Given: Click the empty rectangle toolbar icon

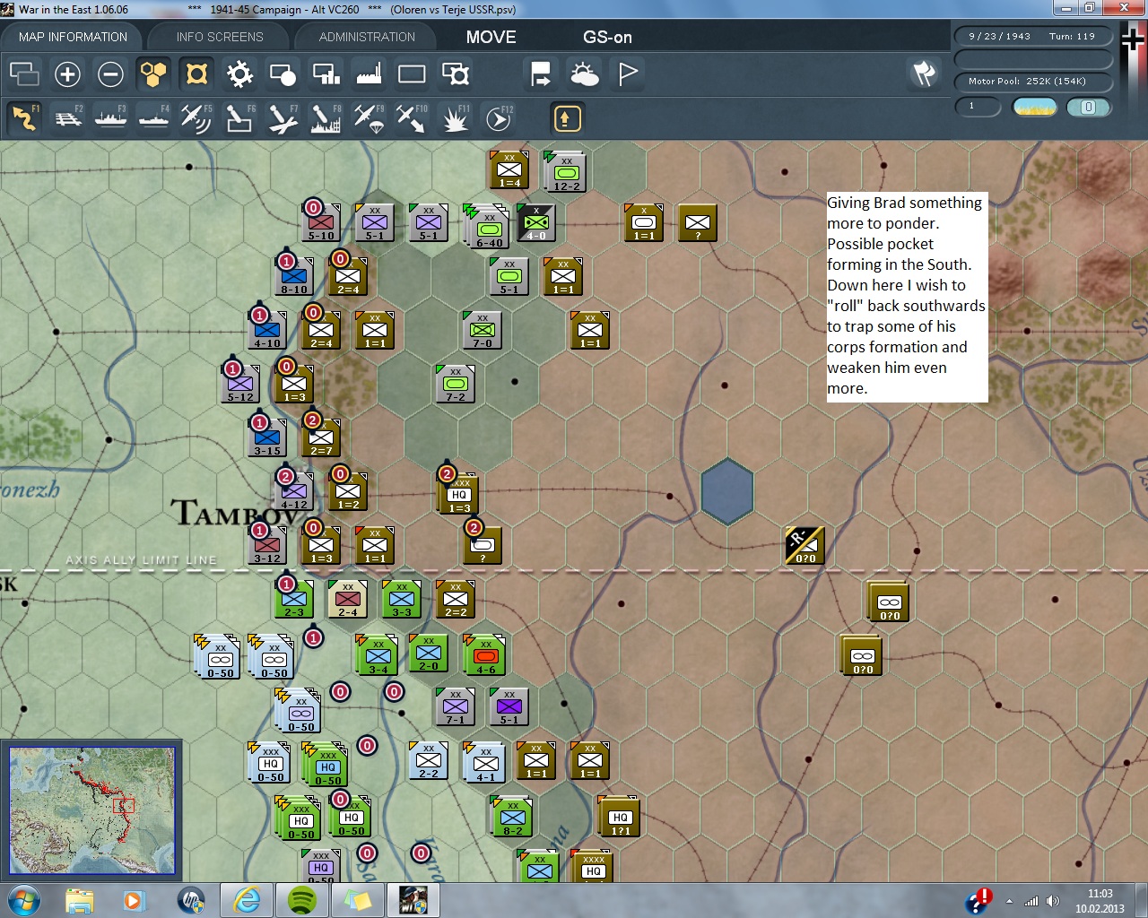Looking at the screenshot, I should click(x=412, y=74).
